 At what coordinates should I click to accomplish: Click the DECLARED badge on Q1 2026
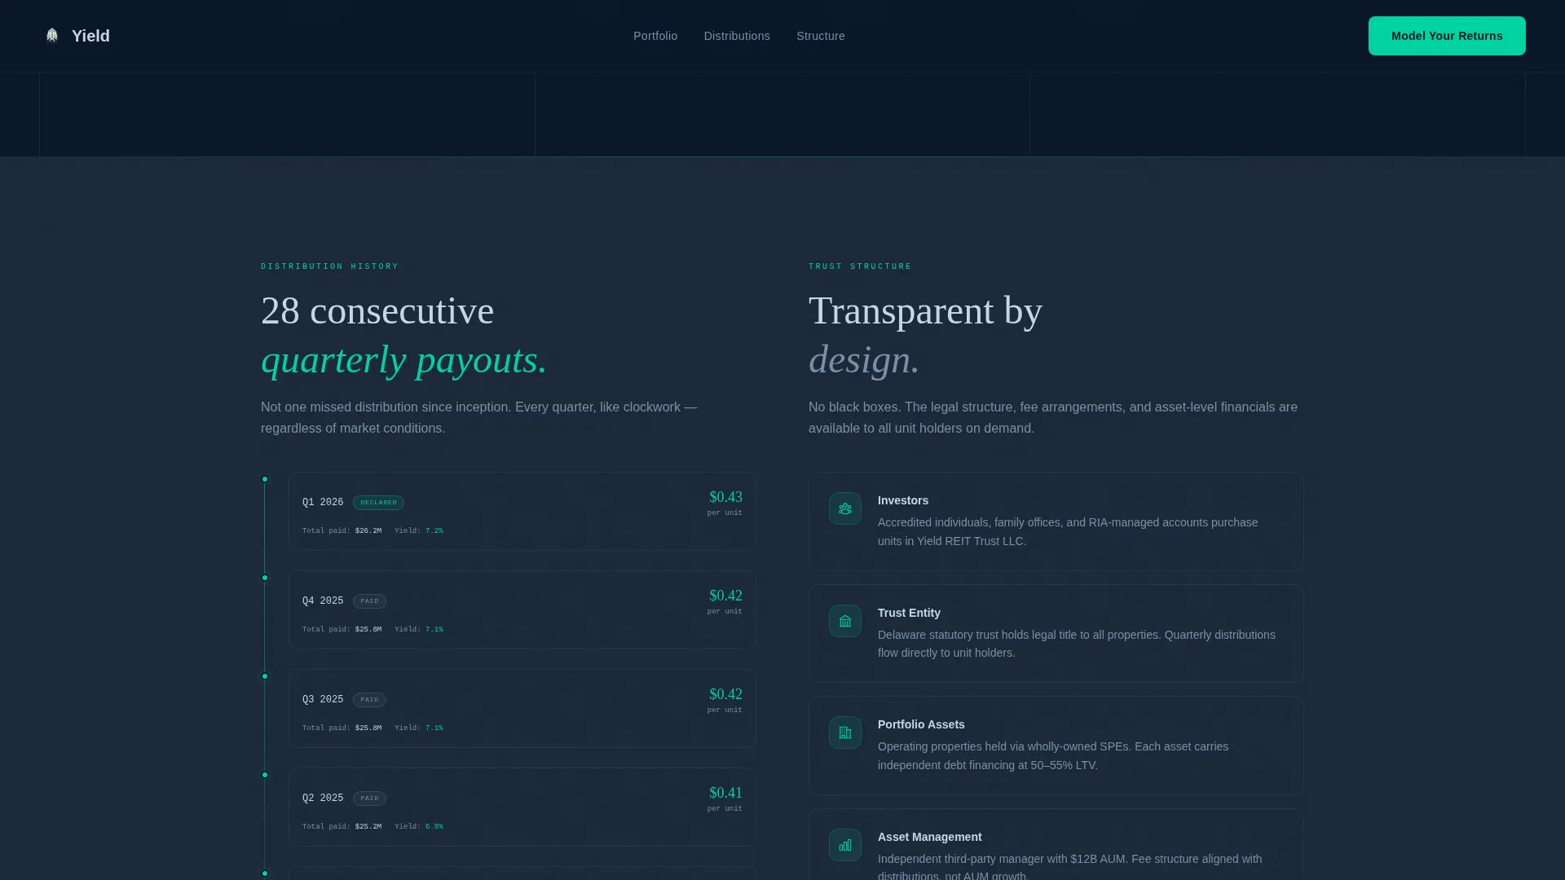[378, 503]
